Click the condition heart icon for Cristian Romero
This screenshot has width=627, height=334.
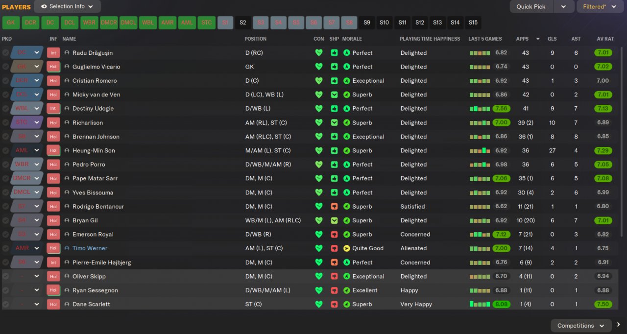(x=319, y=81)
